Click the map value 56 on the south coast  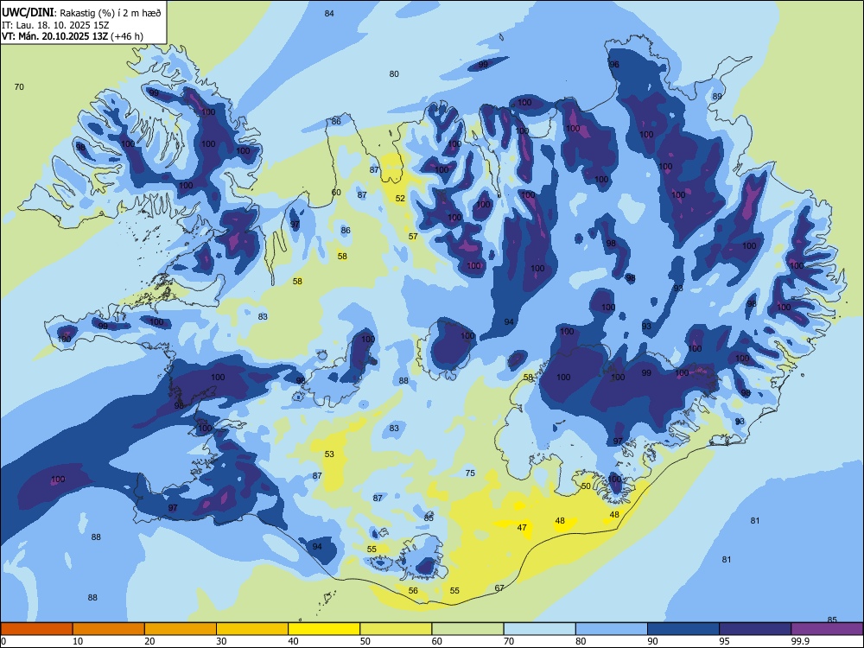pos(413,590)
